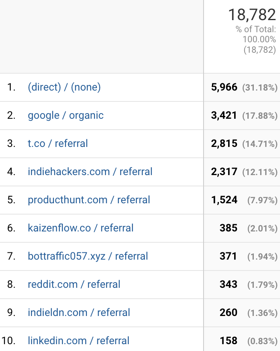
Task: Open the producthunt.com / referral link
Action: pyautogui.click(x=89, y=200)
